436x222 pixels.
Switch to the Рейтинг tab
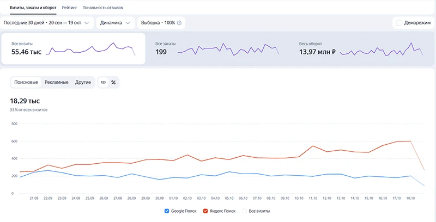click(70, 8)
